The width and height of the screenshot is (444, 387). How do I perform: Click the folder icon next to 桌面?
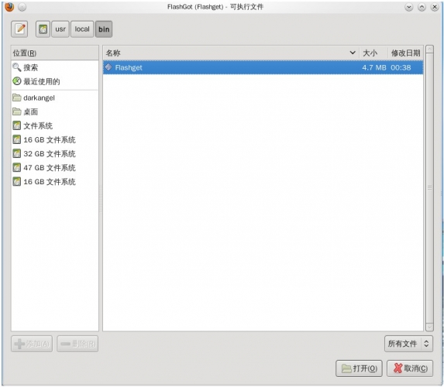(x=17, y=111)
